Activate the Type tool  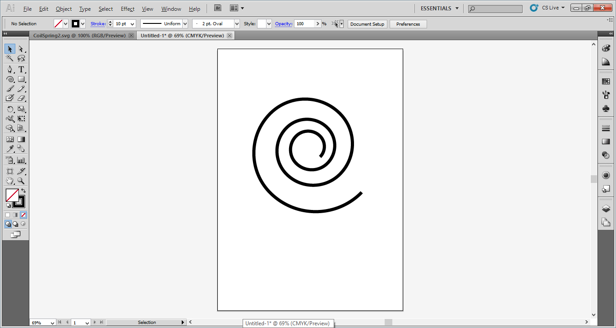[21, 69]
